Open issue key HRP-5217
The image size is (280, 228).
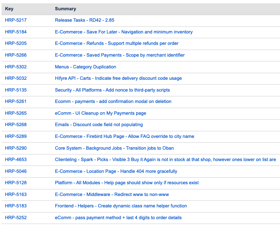15,20
